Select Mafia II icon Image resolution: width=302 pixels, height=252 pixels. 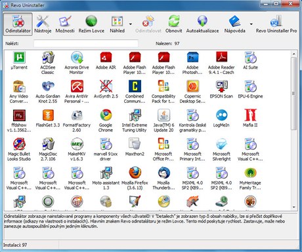pos(250,115)
